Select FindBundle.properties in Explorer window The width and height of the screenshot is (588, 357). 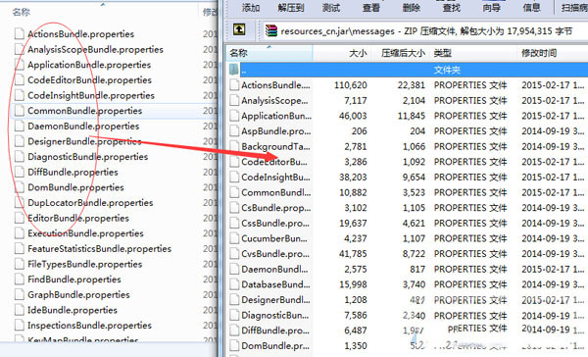pyautogui.click(x=74, y=280)
